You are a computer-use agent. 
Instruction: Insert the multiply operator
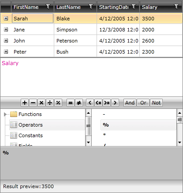(41, 103)
